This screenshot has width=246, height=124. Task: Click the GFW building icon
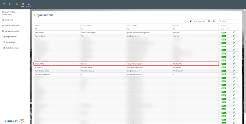(23, 5)
